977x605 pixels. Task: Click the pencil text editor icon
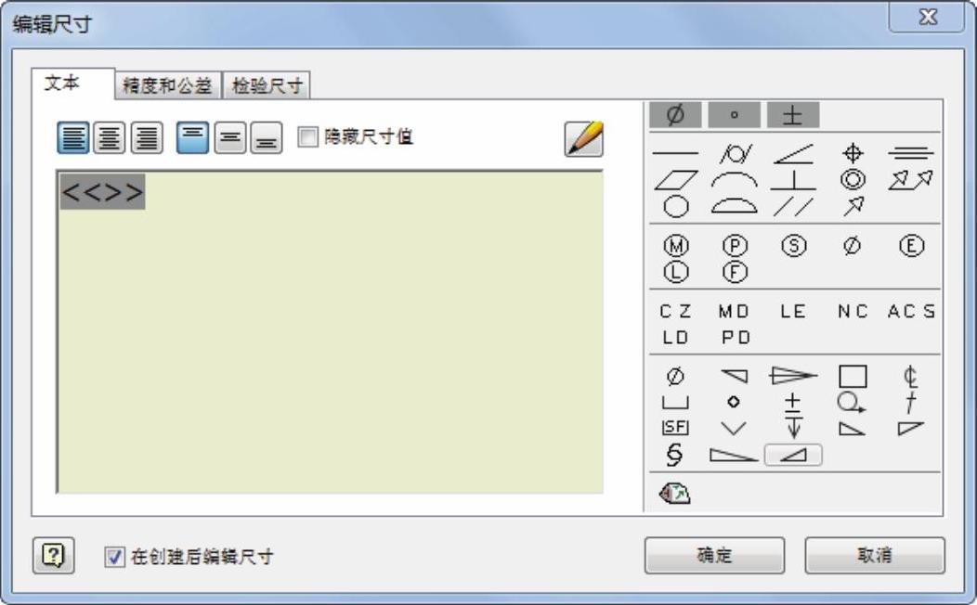584,139
